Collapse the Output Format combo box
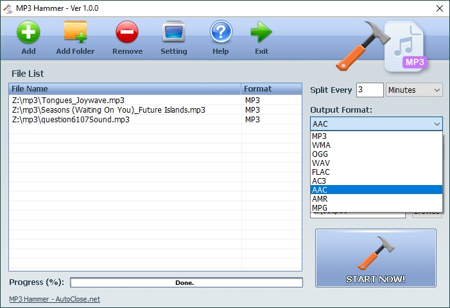This screenshot has height=308, width=450. point(376,124)
